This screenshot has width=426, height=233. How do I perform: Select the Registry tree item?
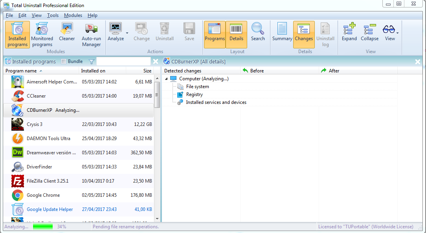(194, 94)
